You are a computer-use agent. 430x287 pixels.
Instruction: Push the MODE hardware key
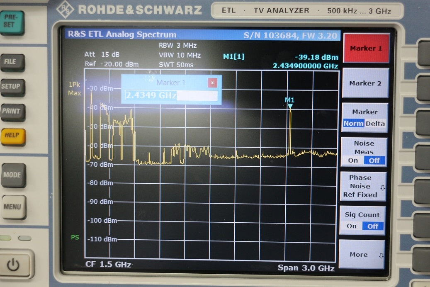coord(13,175)
